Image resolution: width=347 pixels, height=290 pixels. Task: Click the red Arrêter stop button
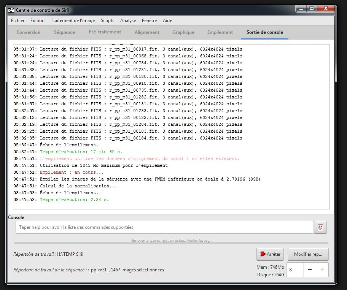[x=270, y=254]
